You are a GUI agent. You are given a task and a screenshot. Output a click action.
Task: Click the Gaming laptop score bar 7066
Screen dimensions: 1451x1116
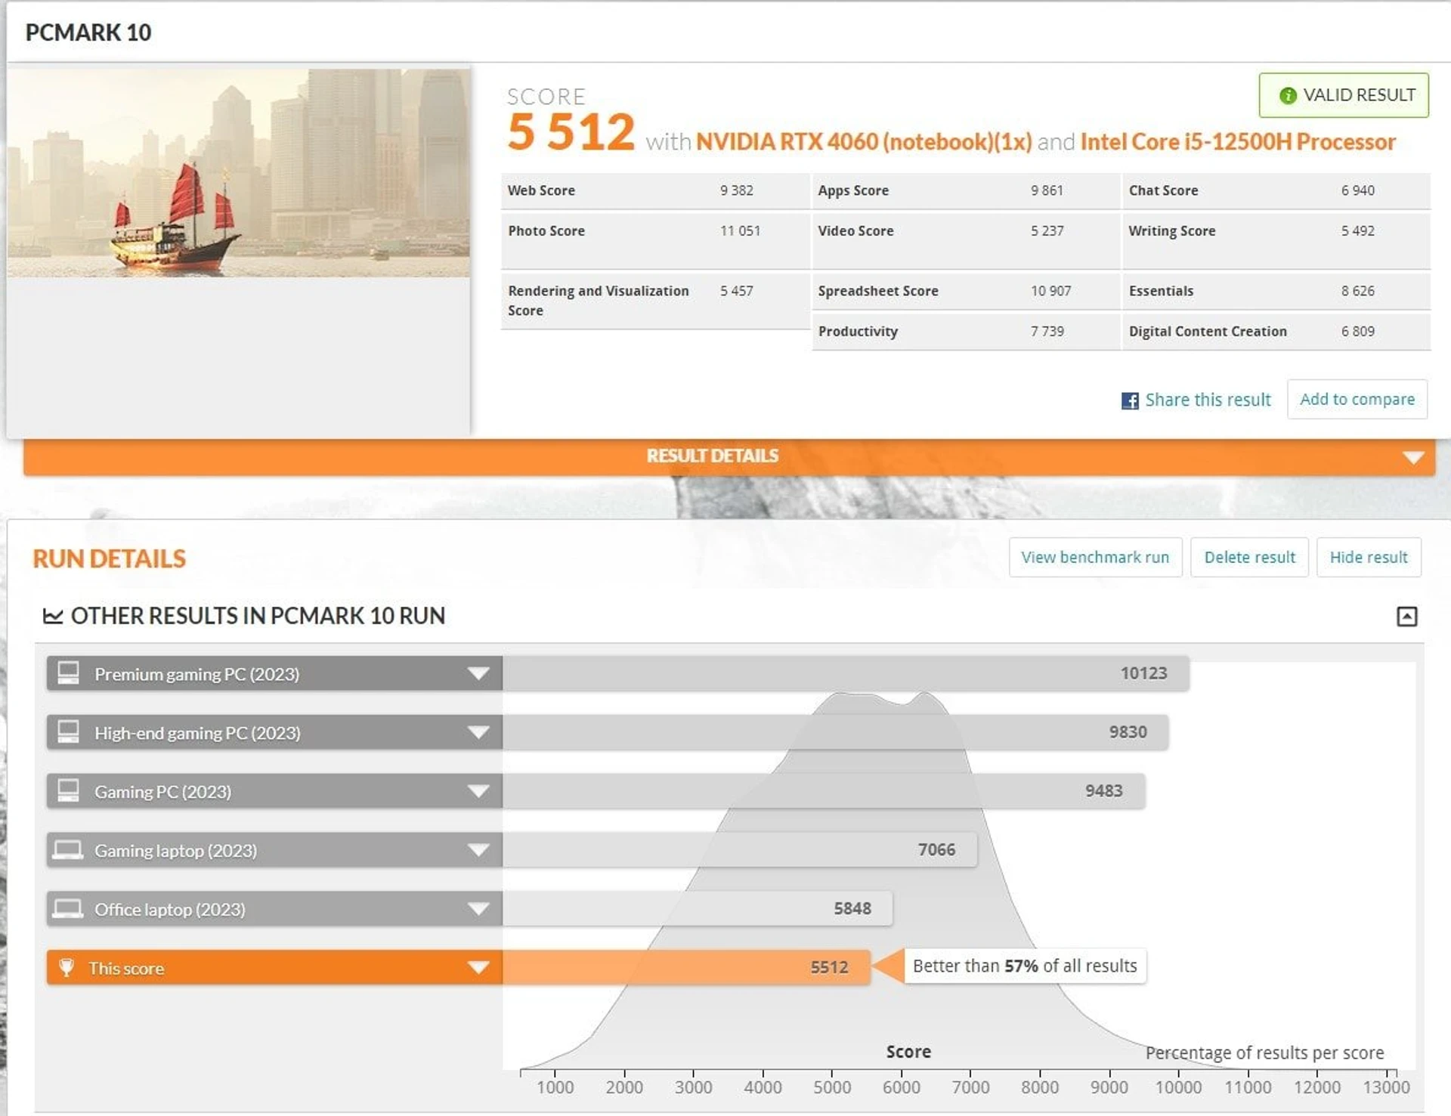(x=740, y=850)
